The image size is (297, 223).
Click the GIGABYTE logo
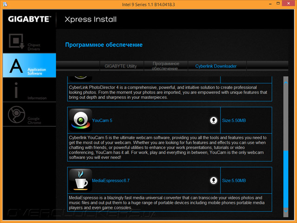pyautogui.click(x=30, y=19)
